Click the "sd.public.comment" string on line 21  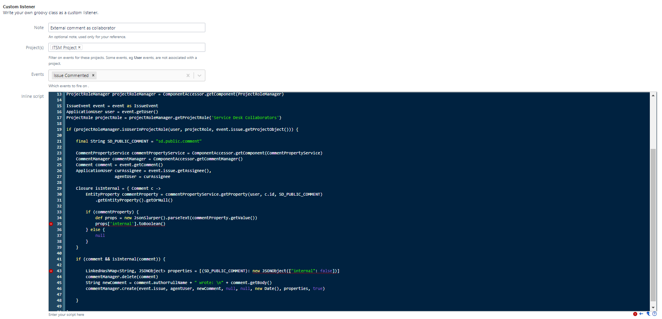pos(179,141)
